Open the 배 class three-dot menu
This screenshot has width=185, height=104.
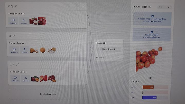(x=83, y=36)
